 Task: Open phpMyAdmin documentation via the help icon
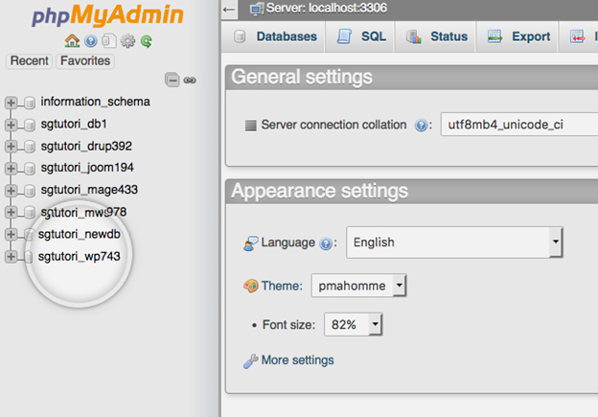pyautogui.click(x=91, y=41)
